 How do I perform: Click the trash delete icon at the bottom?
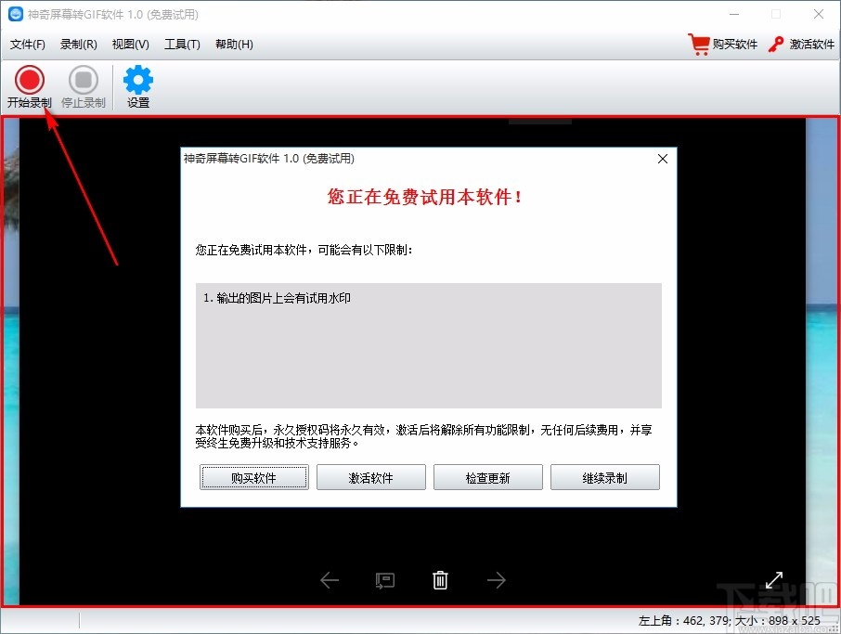[440, 579]
